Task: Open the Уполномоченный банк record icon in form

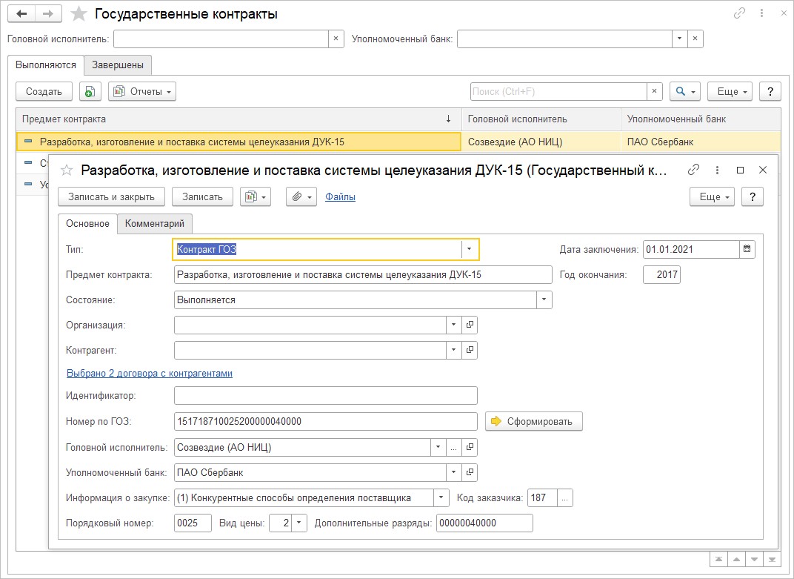Action: (470, 472)
